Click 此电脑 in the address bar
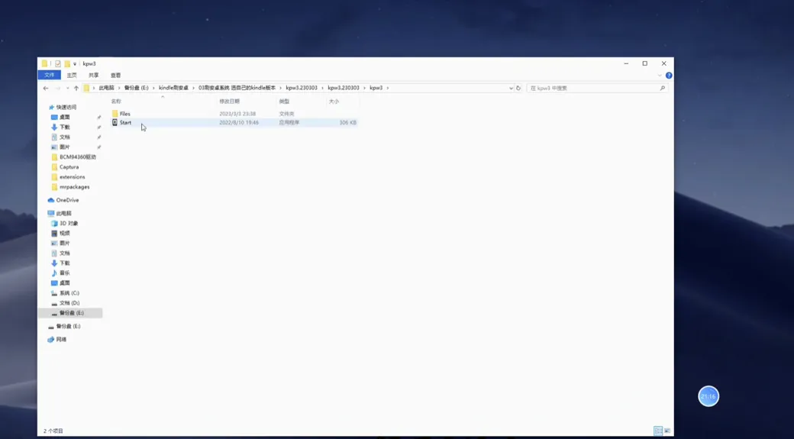 click(x=106, y=88)
